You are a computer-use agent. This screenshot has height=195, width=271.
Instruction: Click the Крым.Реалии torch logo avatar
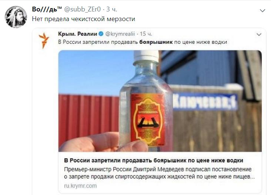(44, 40)
